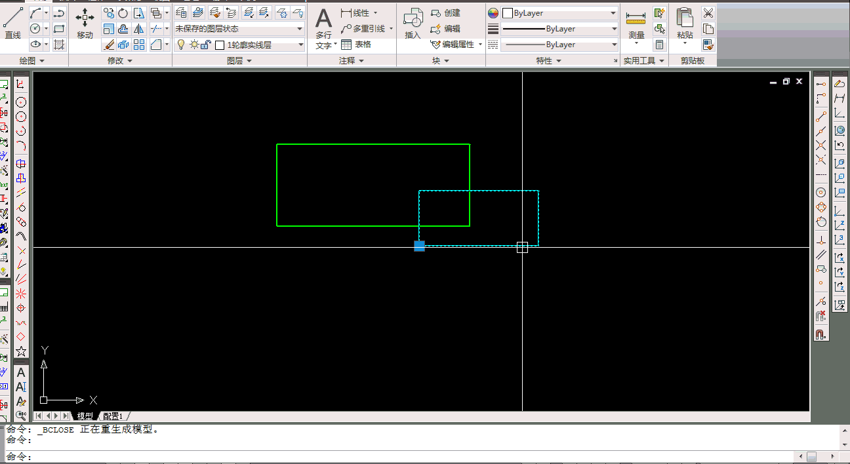Click the command line horizontal scrollbar thumb
Screen dimensions: 850x464
[812, 457]
